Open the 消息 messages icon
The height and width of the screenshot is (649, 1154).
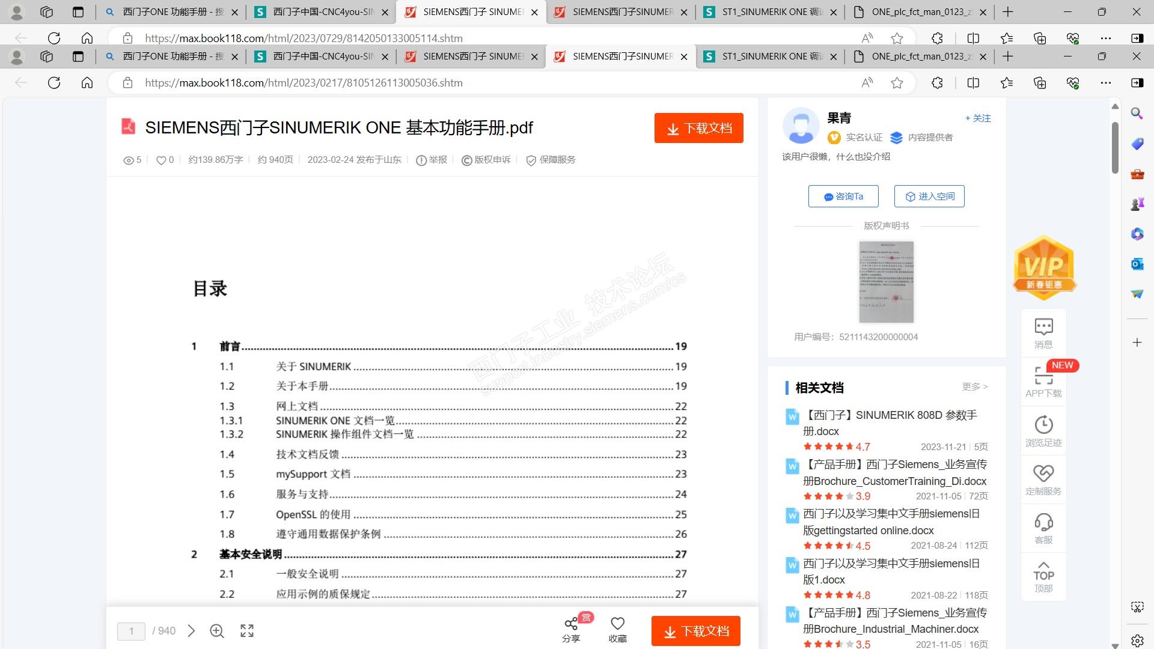[1043, 328]
